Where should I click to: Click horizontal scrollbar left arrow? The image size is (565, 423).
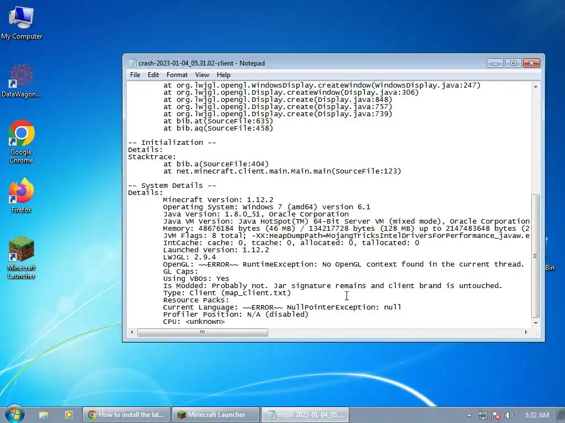click(132, 332)
